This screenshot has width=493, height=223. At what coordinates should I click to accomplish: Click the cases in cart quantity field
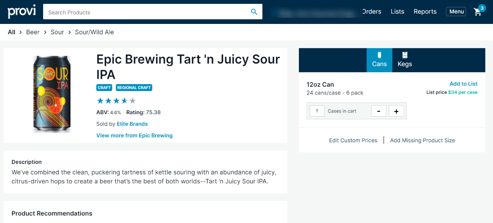click(317, 111)
